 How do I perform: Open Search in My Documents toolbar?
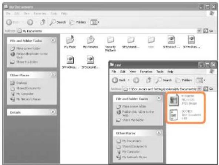[x=58, y=22]
